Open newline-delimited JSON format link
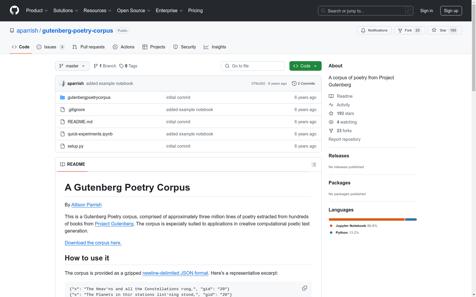 coord(175,273)
